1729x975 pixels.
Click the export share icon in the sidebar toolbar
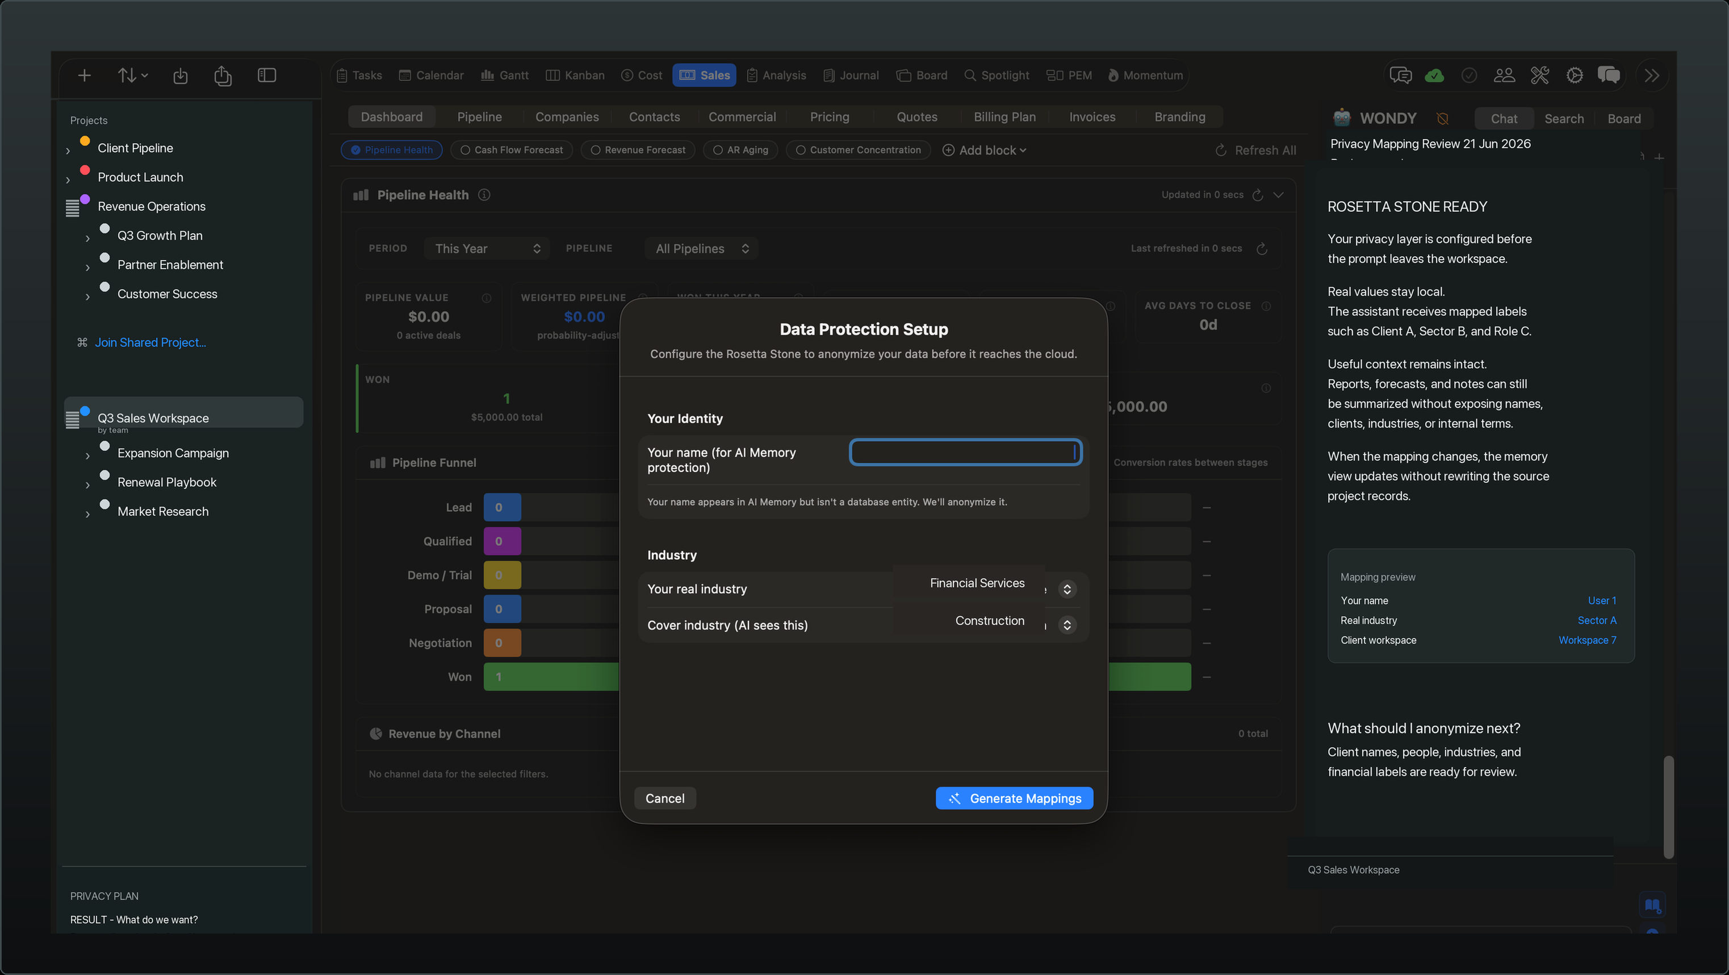223,76
